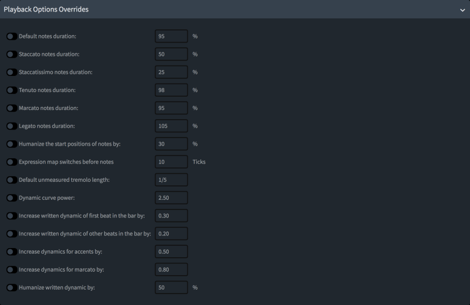This screenshot has width=470, height=305.
Task: Click the Staccato duration field showing 50
Action: 171,54
